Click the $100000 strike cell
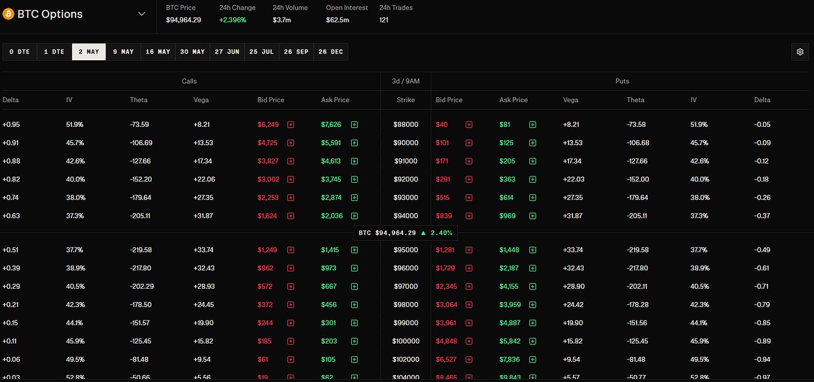The width and height of the screenshot is (814, 382). (406, 341)
